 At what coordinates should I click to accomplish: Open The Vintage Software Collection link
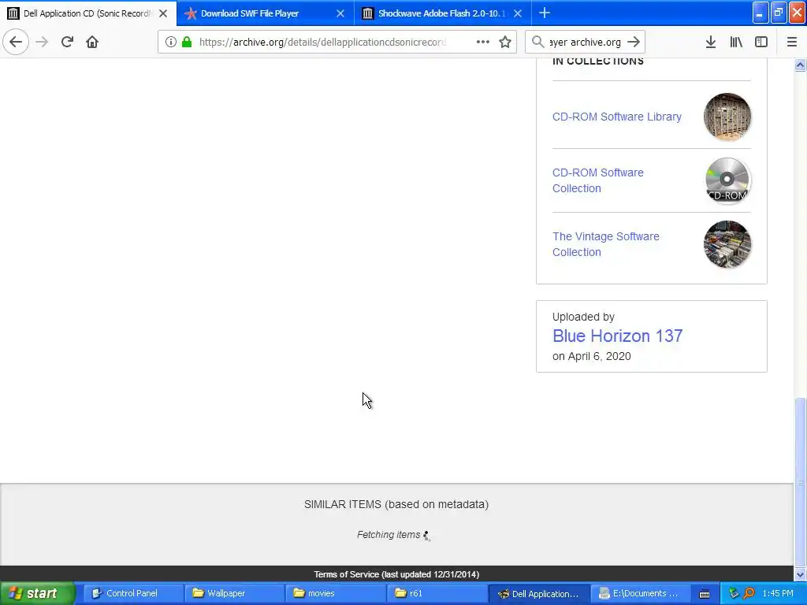606,244
